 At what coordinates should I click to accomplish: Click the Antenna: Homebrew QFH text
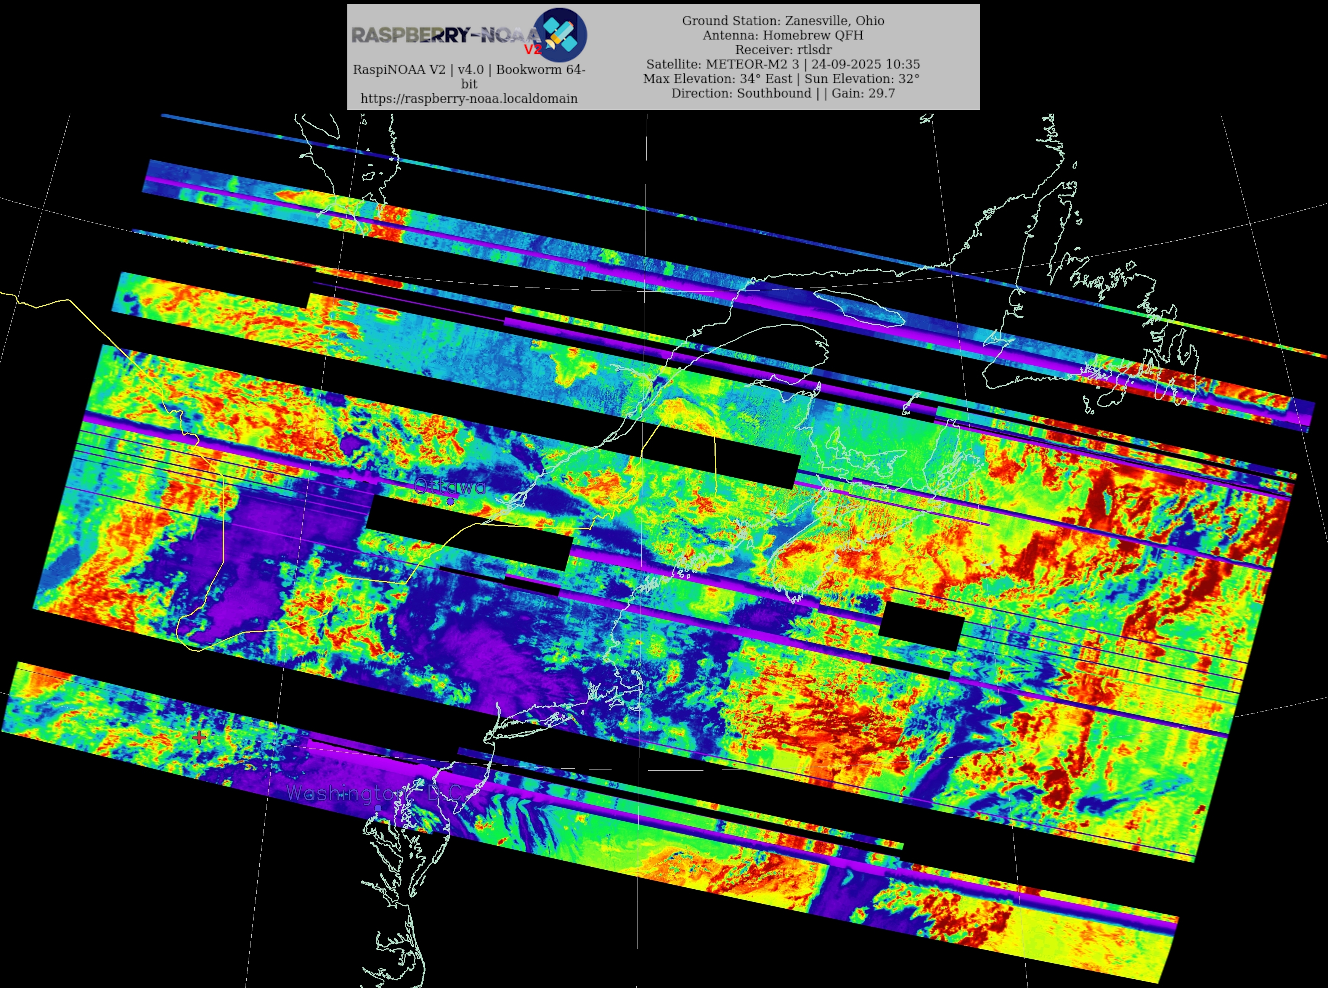(783, 35)
